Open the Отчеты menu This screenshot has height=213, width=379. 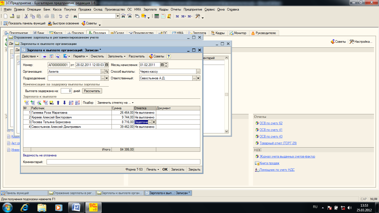[x=176, y=9]
